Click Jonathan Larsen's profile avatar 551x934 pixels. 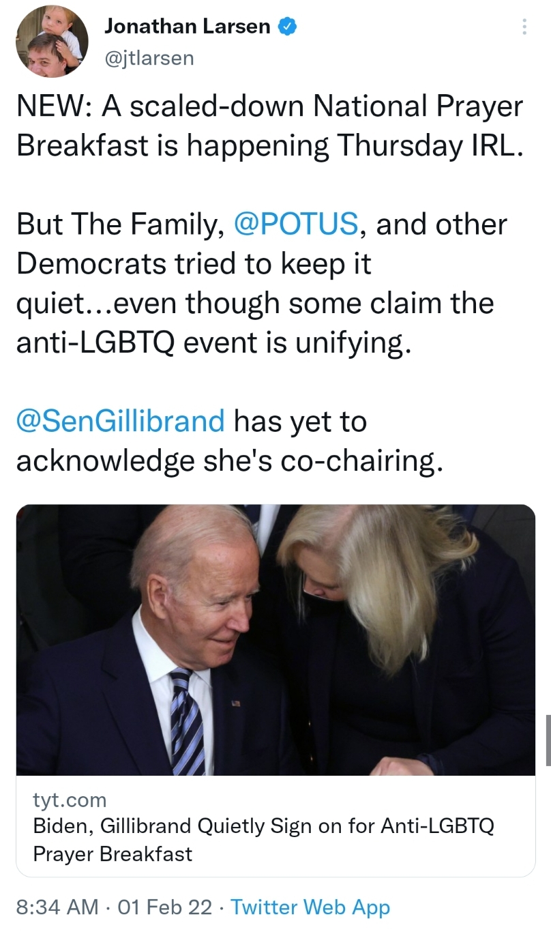53,42
